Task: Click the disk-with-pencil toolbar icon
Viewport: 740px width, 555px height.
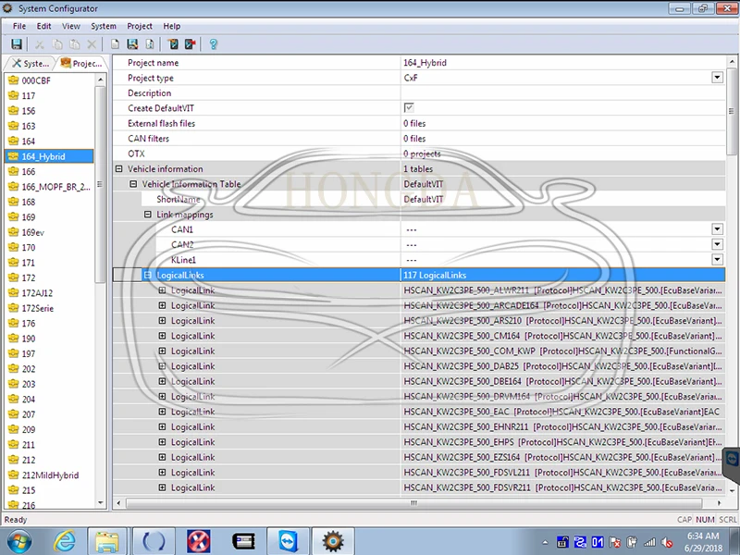Action: [x=132, y=44]
